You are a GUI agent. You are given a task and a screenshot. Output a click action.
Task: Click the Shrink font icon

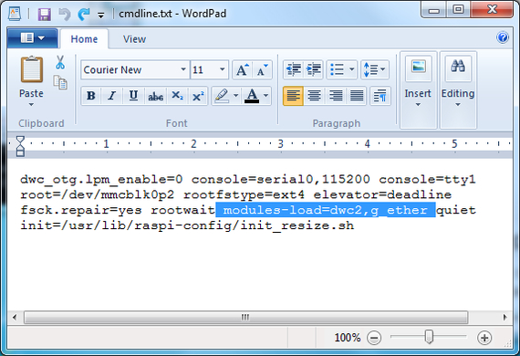click(x=262, y=69)
